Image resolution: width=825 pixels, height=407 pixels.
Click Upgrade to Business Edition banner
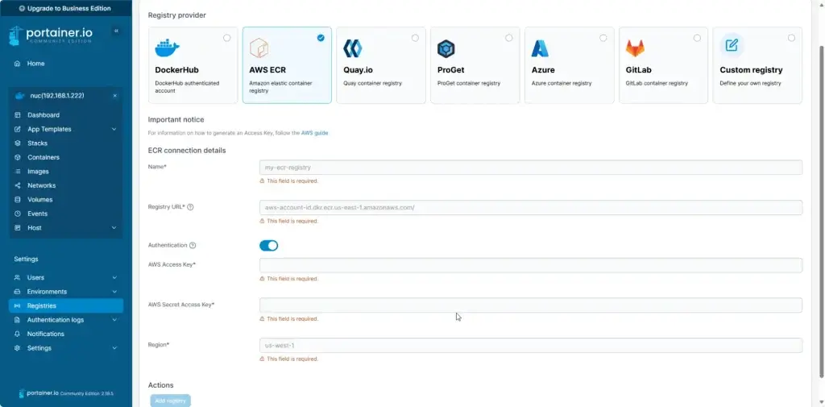tap(66, 8)
